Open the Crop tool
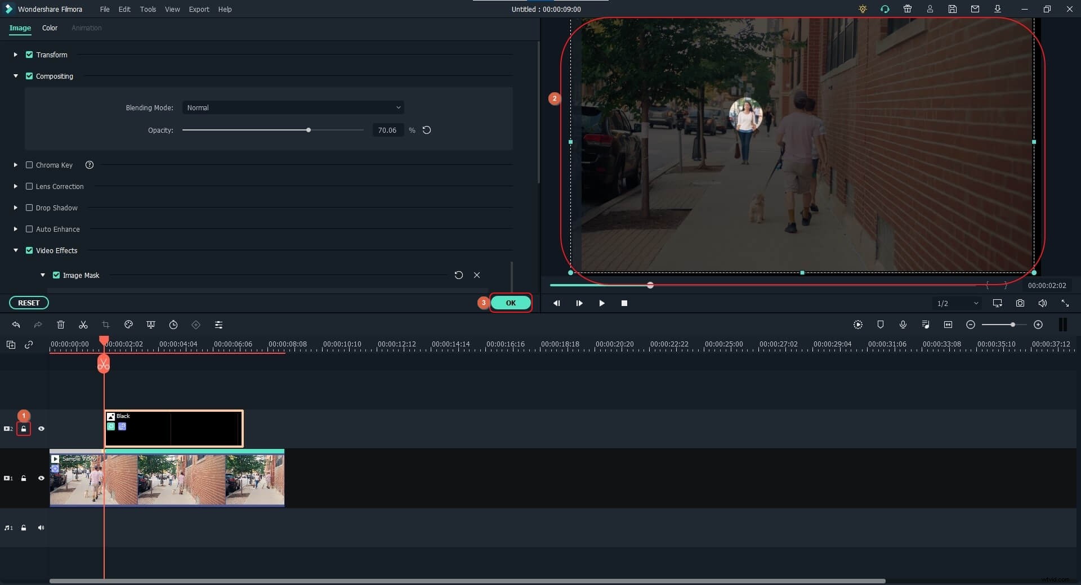Screen dimensions: 1081x585 coord(105,325)
